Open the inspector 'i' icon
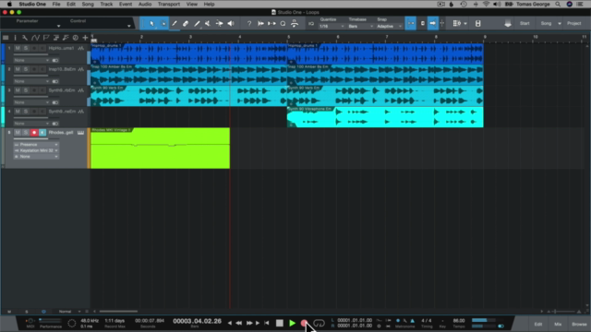This screenshot has width=591, height=332. 15,38
